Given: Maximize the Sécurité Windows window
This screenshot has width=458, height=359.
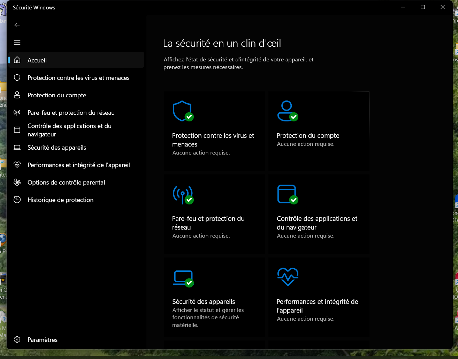Looking at the screenshot, I should (423, 7).
